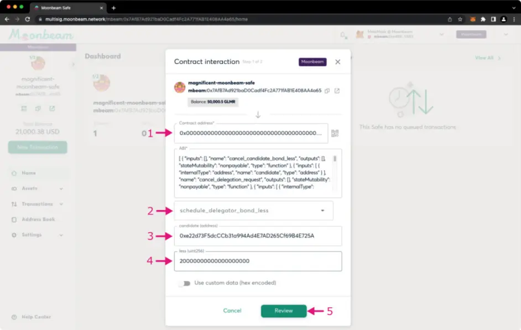Open browser three-dot menu
The width and height of the screenshot is (521, 330).
point(514,19)
